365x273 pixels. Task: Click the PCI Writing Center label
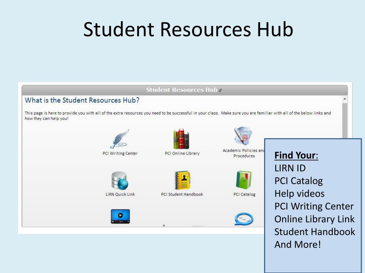point(120,154)
